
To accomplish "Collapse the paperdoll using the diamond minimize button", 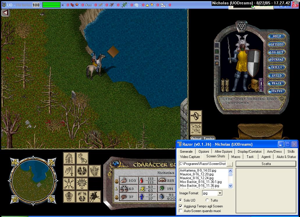I will tap(282, 99).
